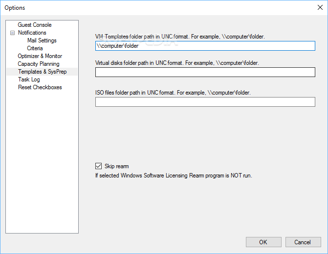Select Reset Checkboxes option
328x254 pixels.
(x=40, y=87)
